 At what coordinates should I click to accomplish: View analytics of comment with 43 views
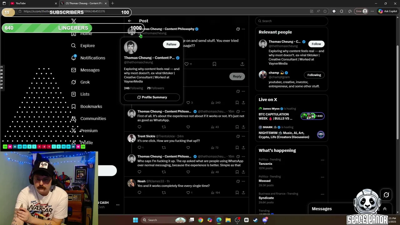click(215, 127)
